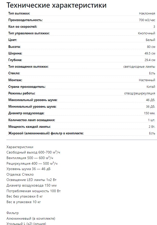157x225 pixels.
Task: Click the "Цвет:" label
Action: 12,40
